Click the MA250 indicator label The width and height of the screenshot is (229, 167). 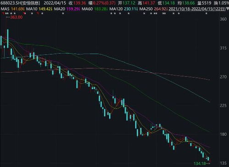tap(146, 9)
